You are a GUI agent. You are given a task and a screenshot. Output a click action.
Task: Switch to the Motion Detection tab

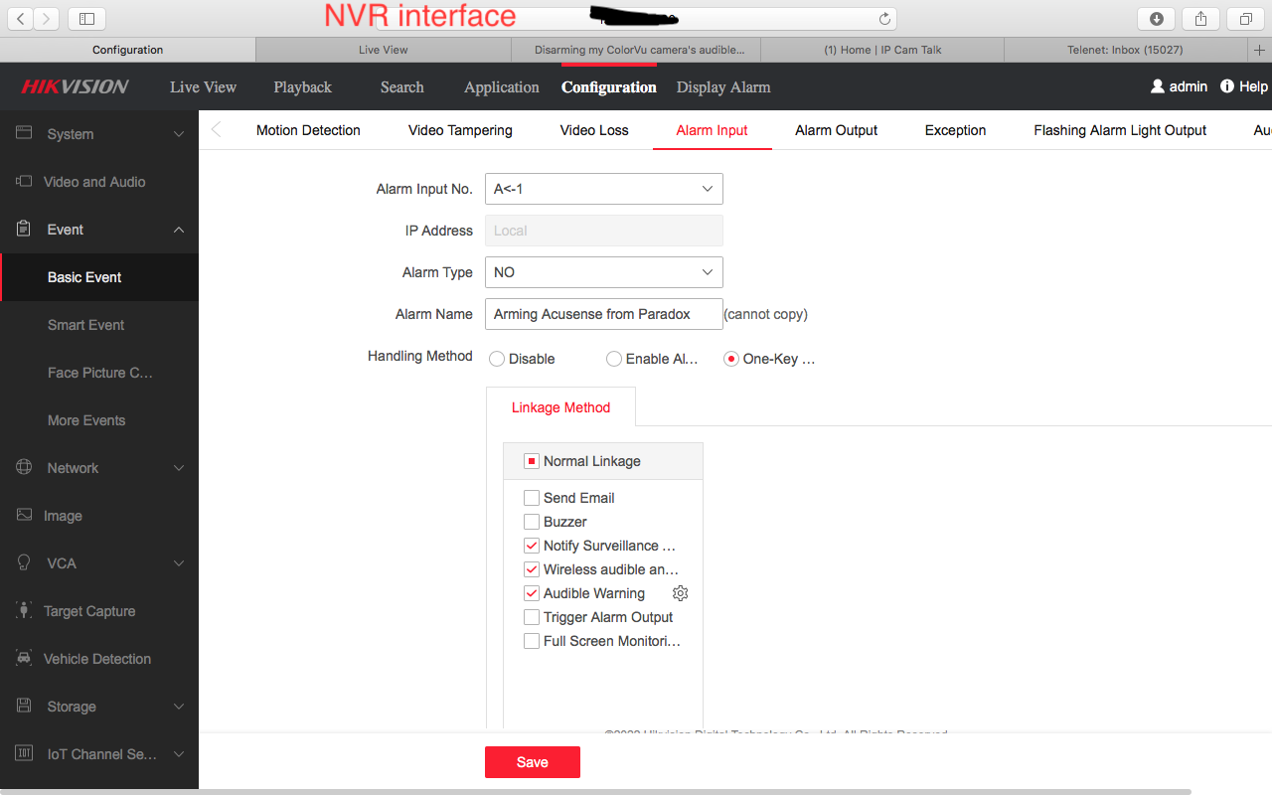(x=308, y=130)
